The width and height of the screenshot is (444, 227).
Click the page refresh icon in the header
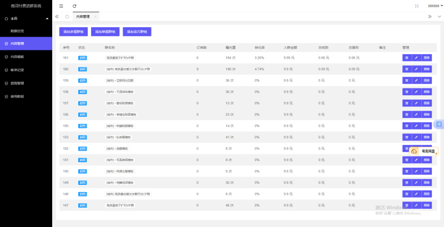[74, 6]
